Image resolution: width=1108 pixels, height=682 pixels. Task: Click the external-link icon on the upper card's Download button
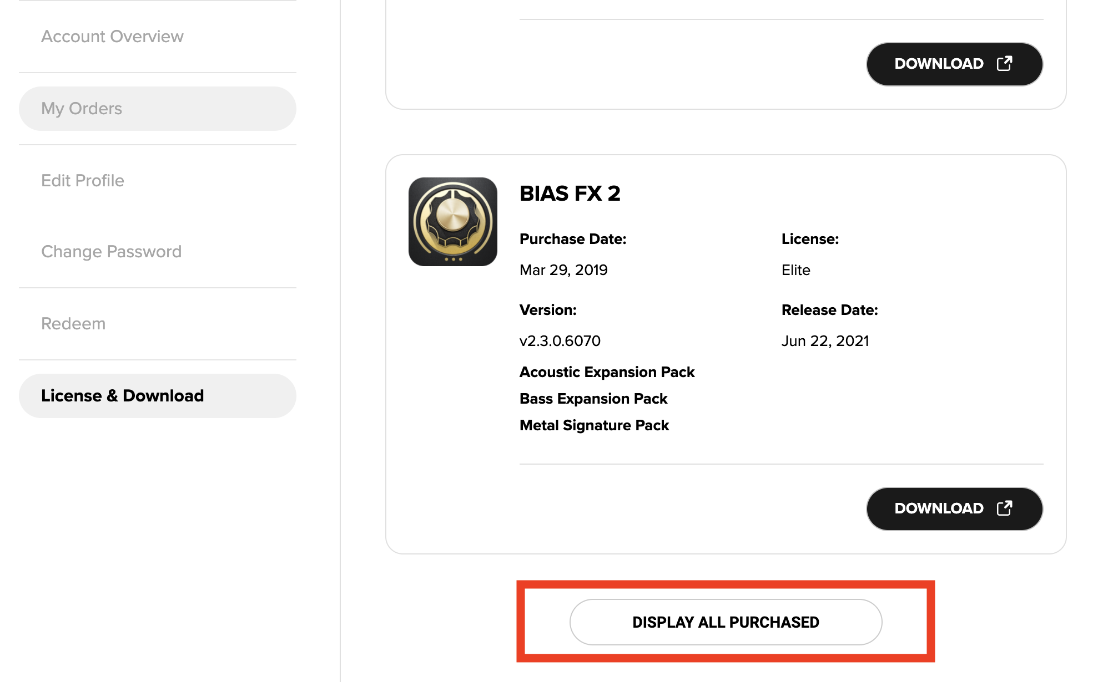point(1004,63)
